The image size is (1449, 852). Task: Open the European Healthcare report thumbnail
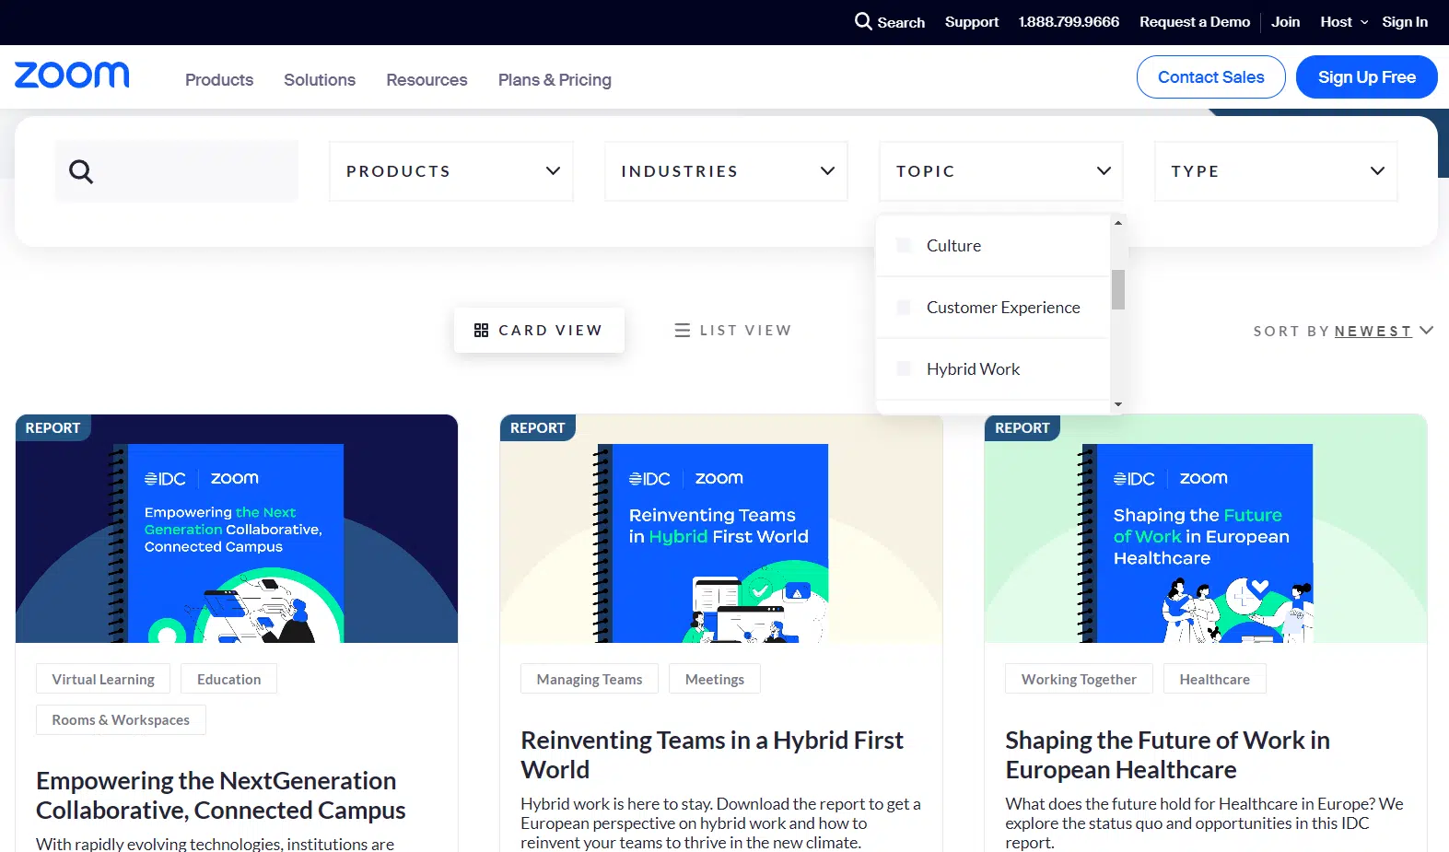[1206, 529]
